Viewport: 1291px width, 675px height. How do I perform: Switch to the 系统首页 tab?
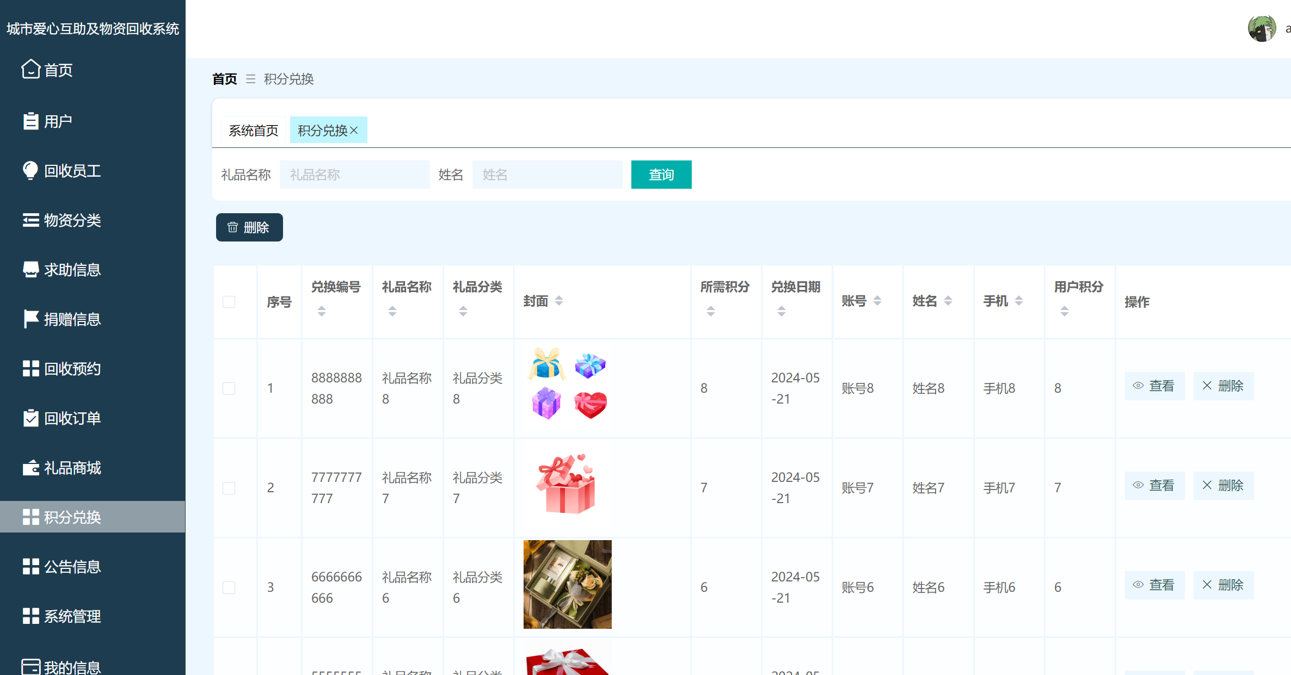coord(253,130)
